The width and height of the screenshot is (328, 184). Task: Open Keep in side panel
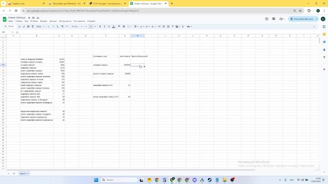pos(324,34)
